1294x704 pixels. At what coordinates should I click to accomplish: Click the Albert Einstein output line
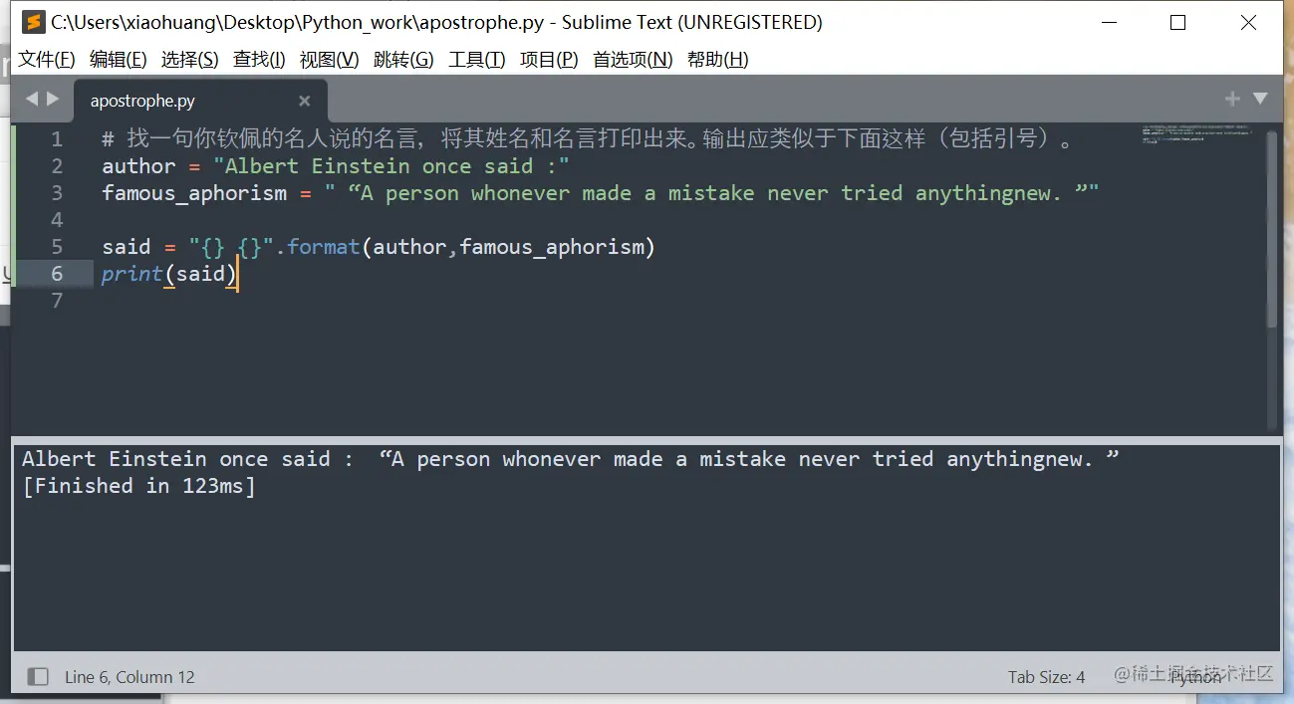[571, 459]
